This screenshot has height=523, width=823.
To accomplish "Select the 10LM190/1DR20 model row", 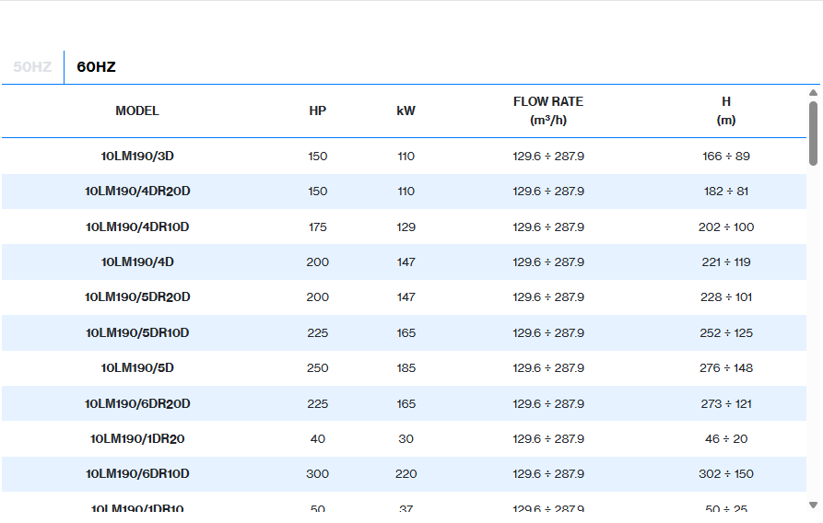I will coord(137,438).
